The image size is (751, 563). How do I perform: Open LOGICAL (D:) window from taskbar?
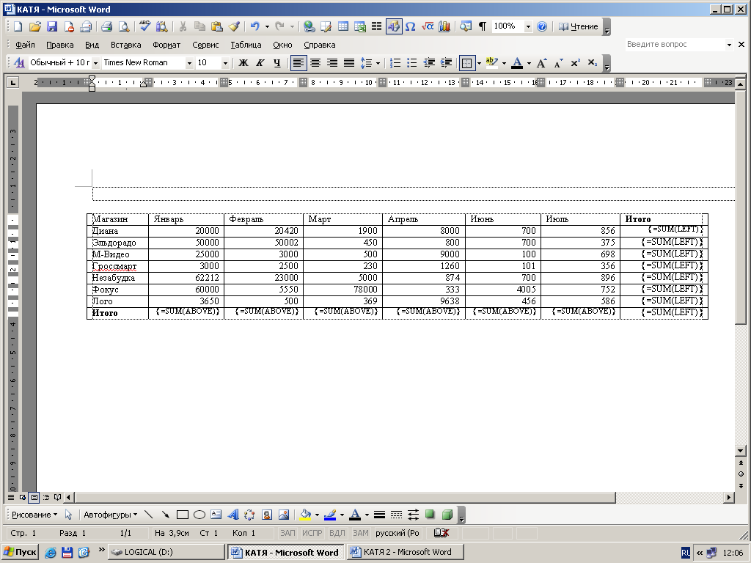(x=166, y=552)
